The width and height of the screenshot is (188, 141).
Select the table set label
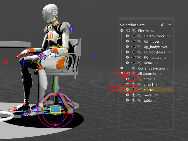click(148, 101)
